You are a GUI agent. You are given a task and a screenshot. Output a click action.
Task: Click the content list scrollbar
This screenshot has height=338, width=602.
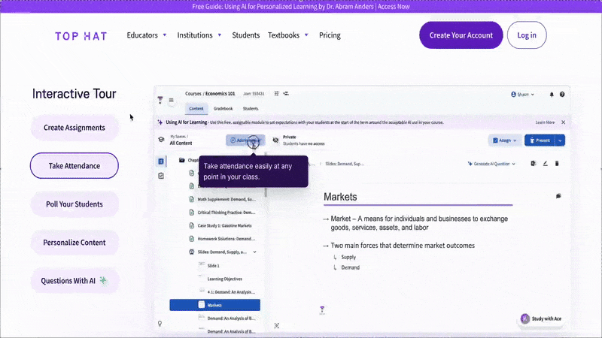point(266,174)
